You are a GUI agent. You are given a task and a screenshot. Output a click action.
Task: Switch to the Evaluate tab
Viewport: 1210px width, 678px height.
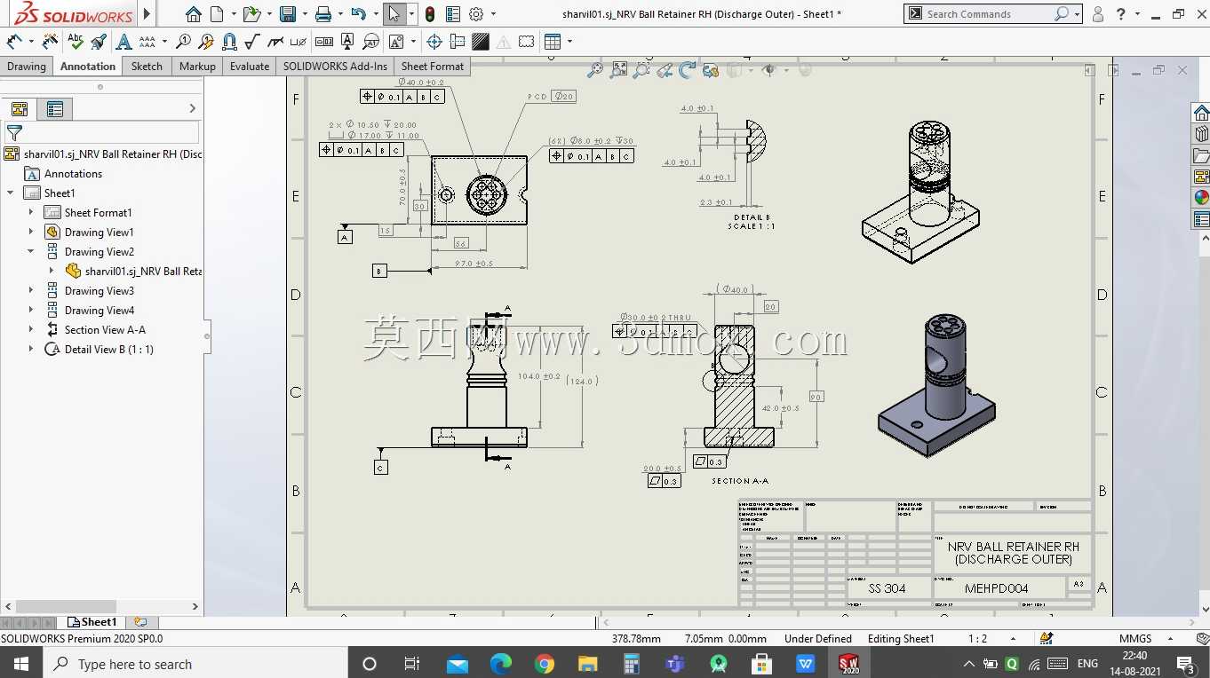(x=250, y=66)
